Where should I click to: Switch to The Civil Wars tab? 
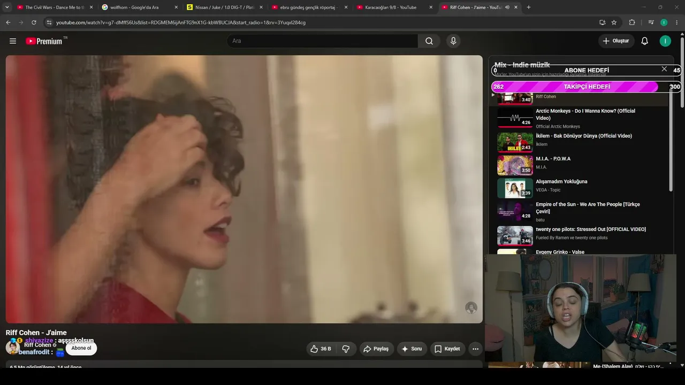pos(55,7)
